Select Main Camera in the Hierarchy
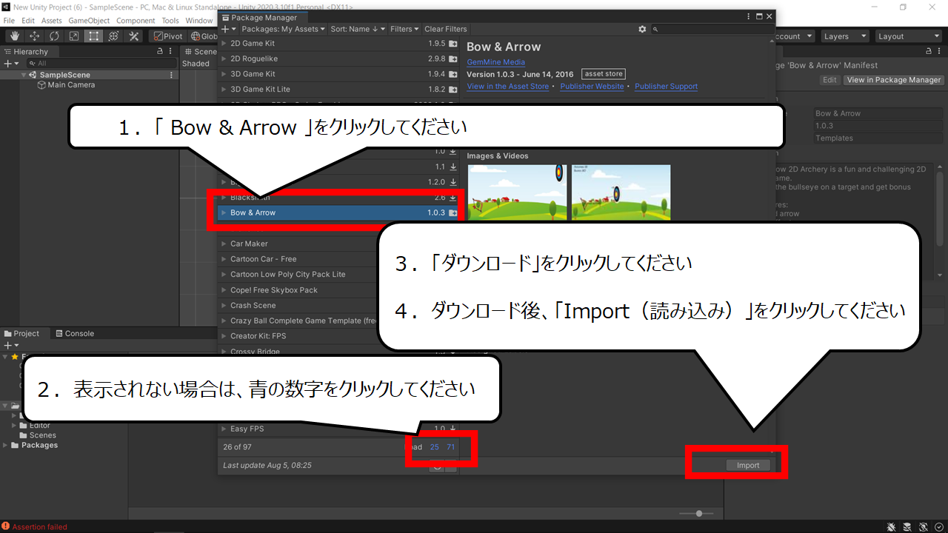Screen dimensions: 948x533 coord(72,85)
